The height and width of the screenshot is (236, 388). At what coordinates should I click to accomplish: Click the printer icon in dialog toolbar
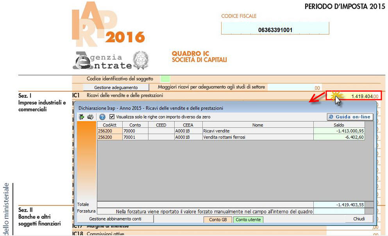pyautogui.click(x=90, y=117)
